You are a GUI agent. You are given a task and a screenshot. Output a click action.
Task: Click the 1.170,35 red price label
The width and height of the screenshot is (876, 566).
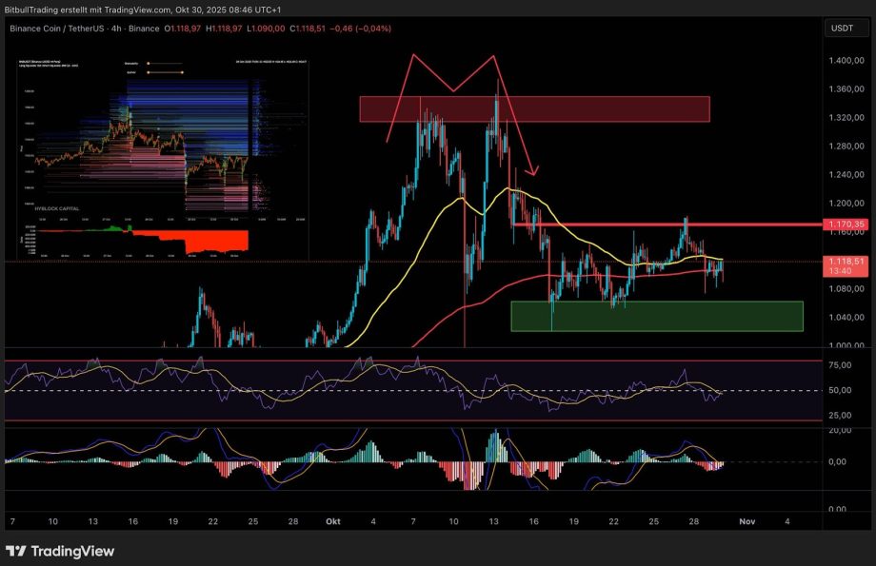846,224
